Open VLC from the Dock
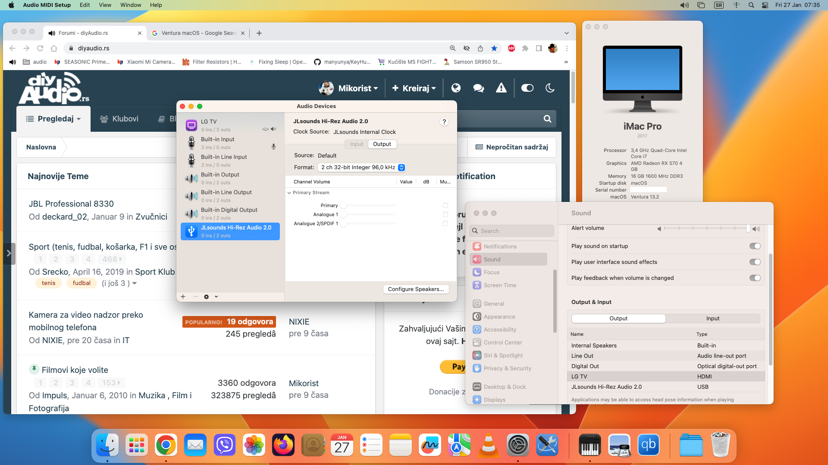 [488, 445]
